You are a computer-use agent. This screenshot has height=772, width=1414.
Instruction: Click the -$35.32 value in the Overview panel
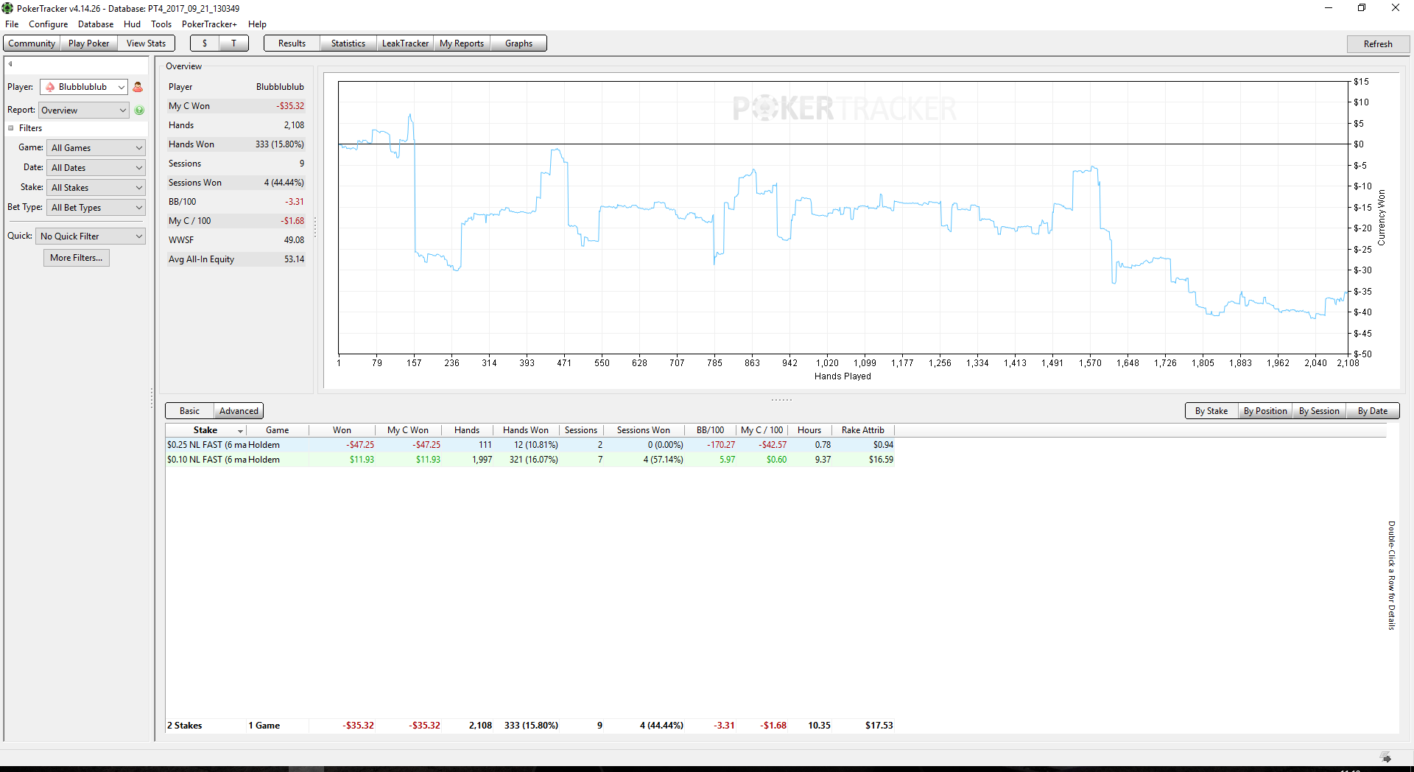tap(290, 106)
